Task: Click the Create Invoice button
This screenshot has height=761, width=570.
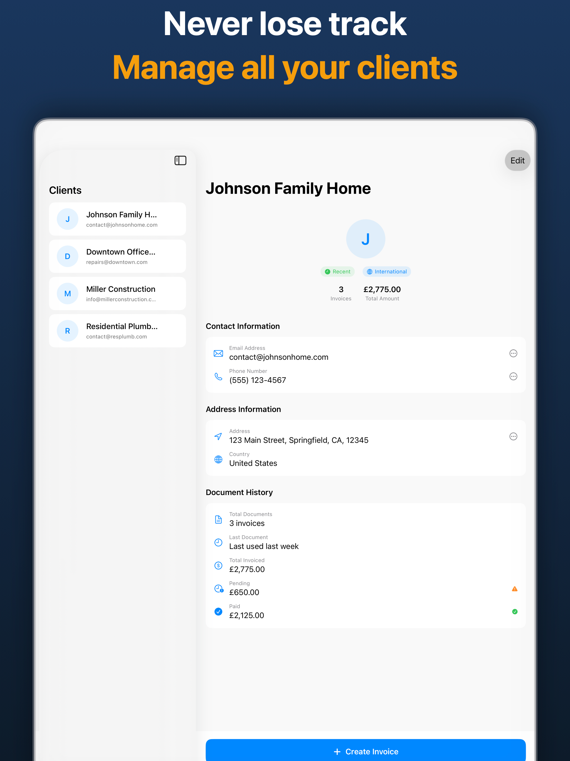Action: (x=365, y=751)
